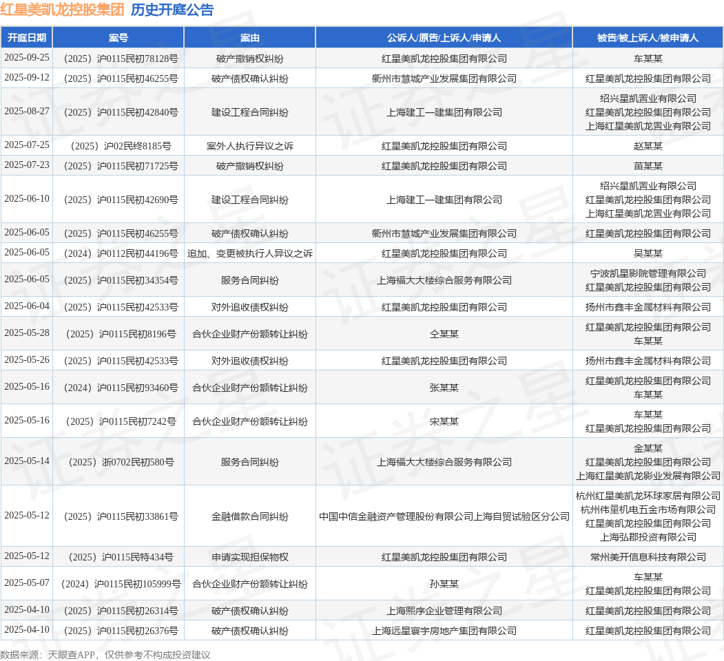Image resolution: width=724 pixels, height=661 pixels.
Task: Click 杭州伟量机电五金市场有限公司 text
Action: [648, 510]
